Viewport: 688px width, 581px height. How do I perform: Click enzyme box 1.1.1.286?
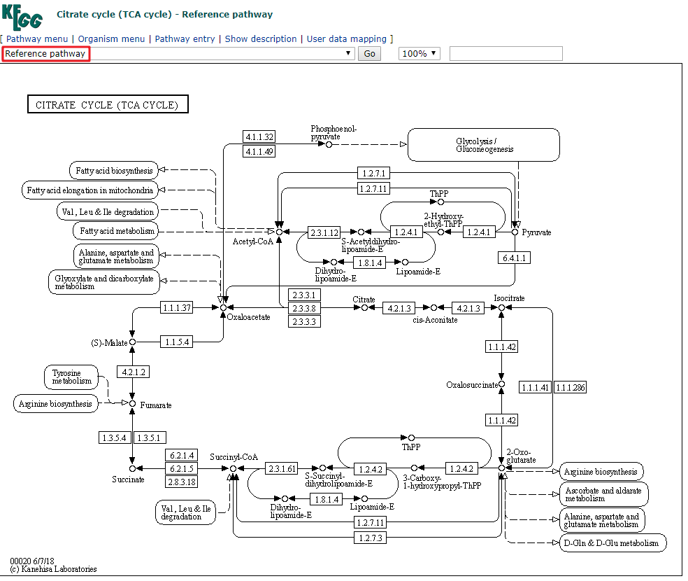(x=570, y=387)
